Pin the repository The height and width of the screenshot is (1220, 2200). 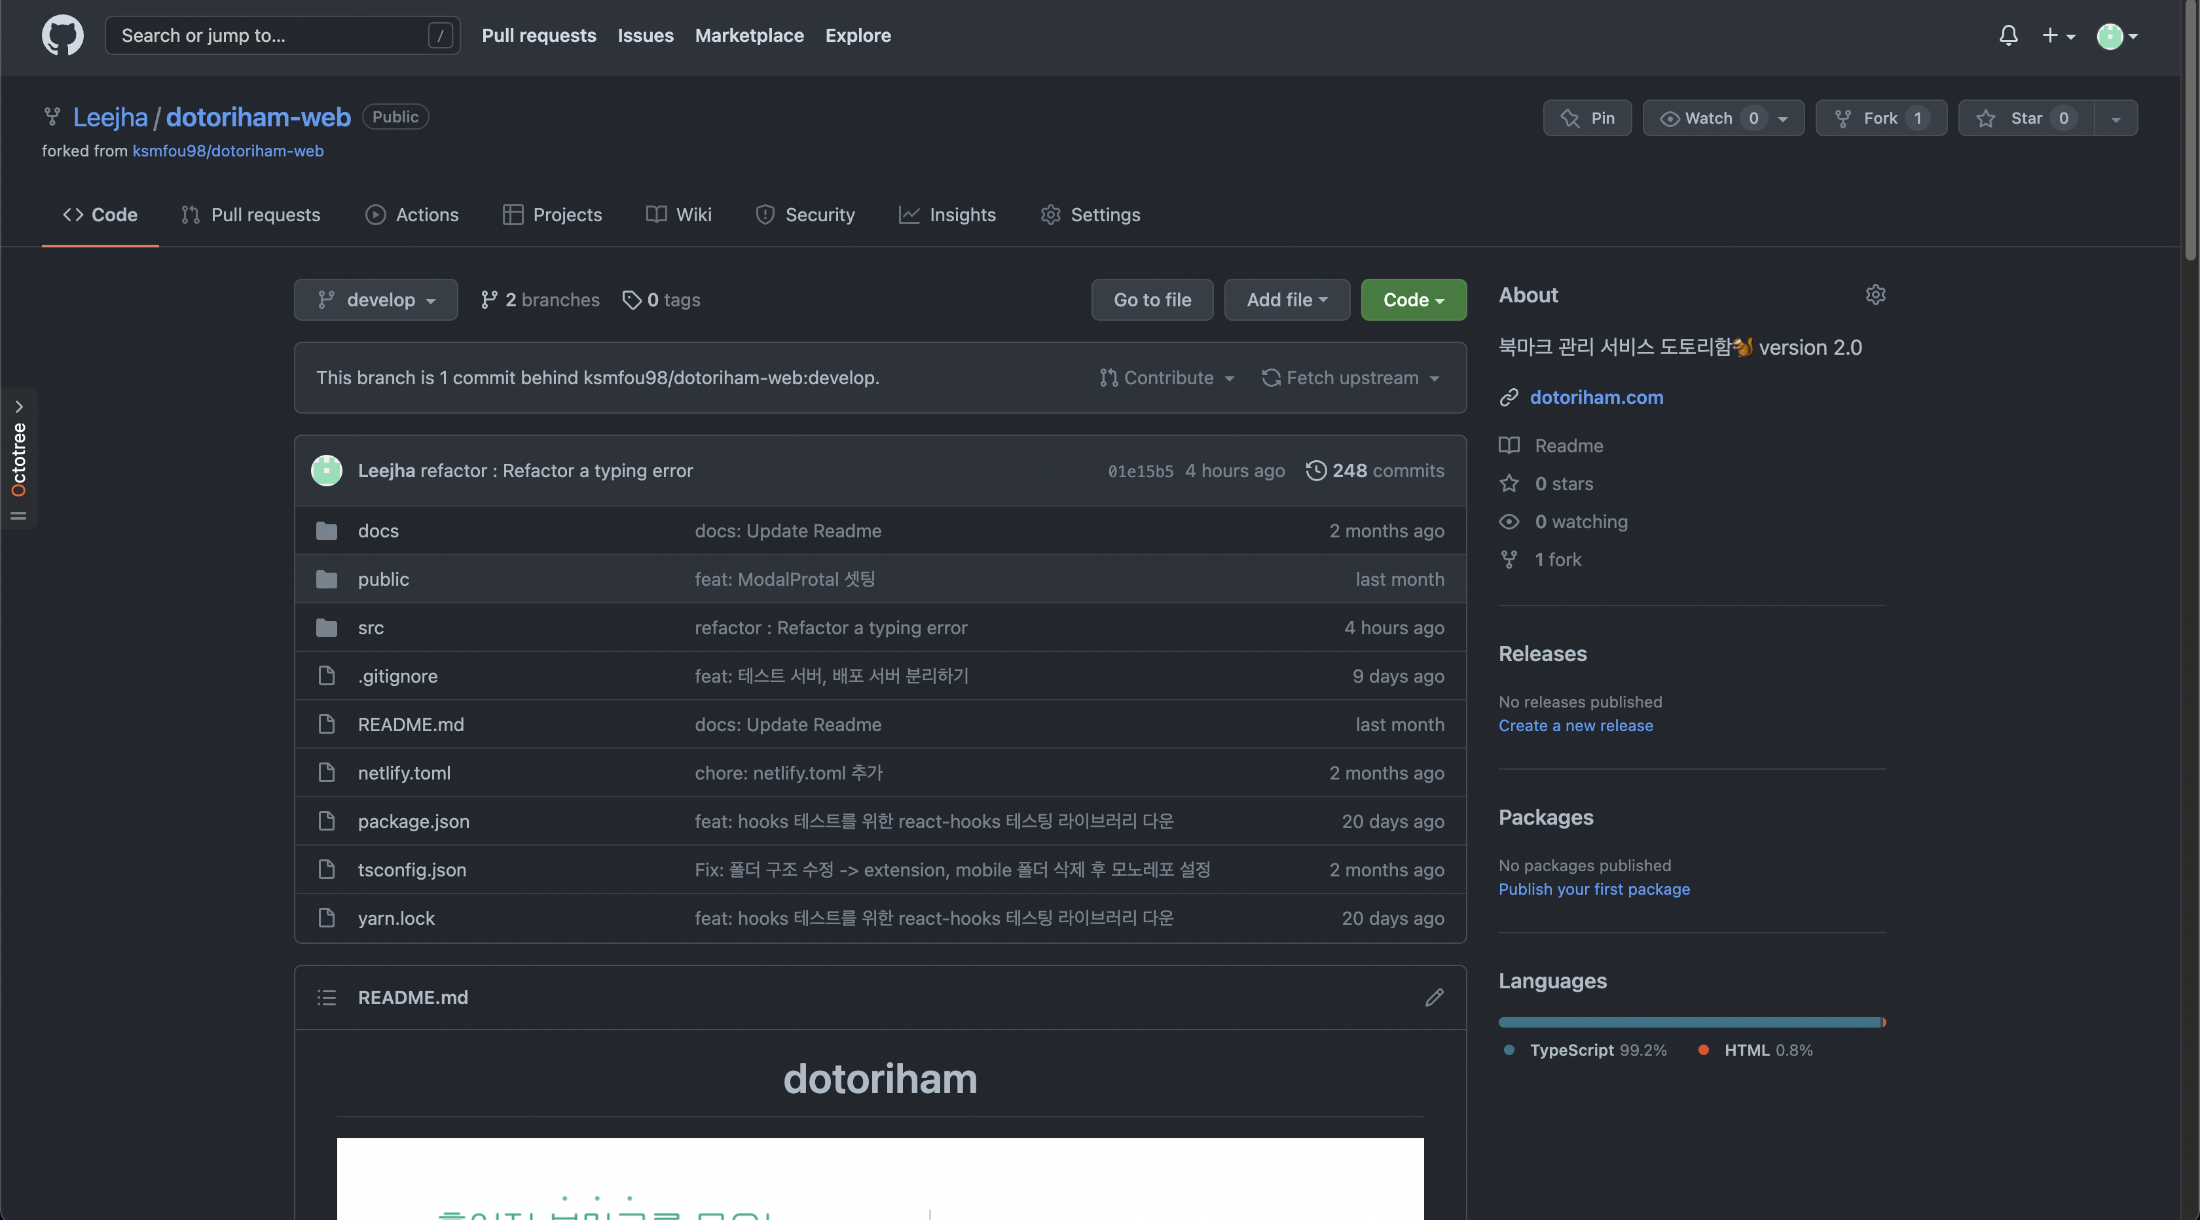(x=1586, y=118)
